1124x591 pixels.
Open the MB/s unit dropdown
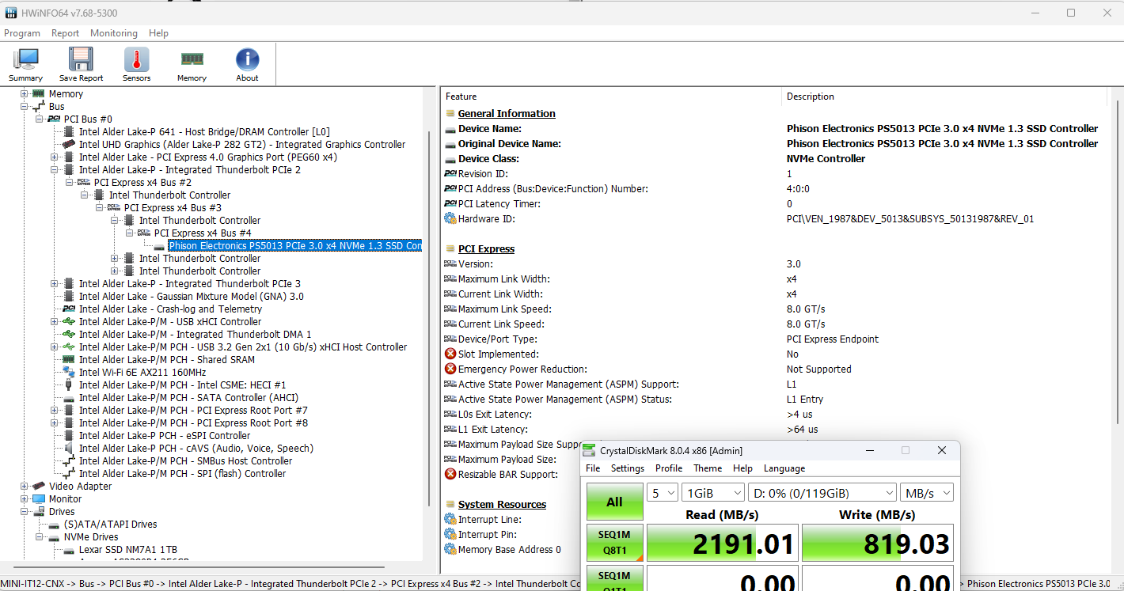point(927,493)
